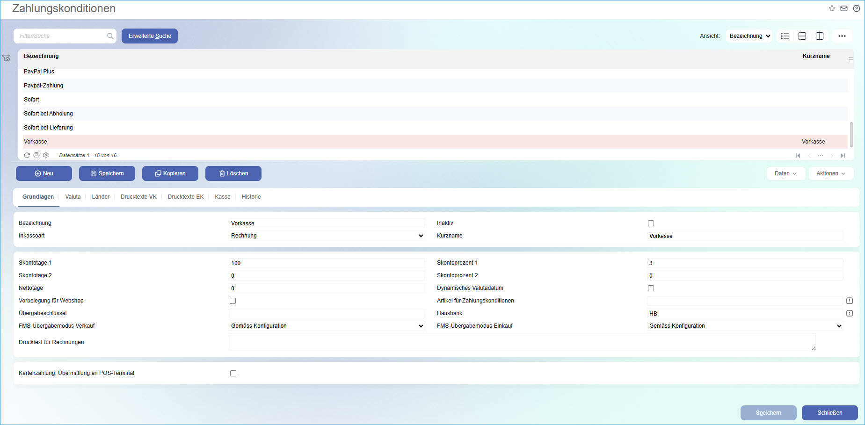Click the Erweiterte Suche button

tap(150, 36)
